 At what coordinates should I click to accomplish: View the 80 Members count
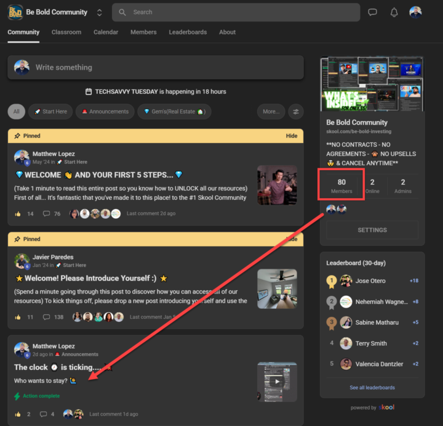point(341,186)
